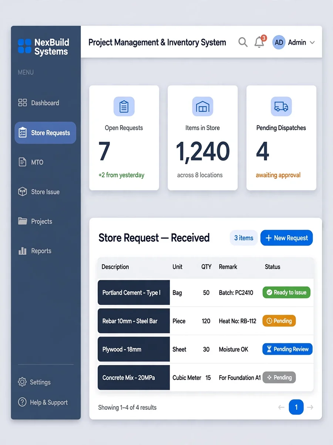Go to the Dashboard menu item
The width and height of the screenshot is (333, 445).
click(x=45, y=103)
